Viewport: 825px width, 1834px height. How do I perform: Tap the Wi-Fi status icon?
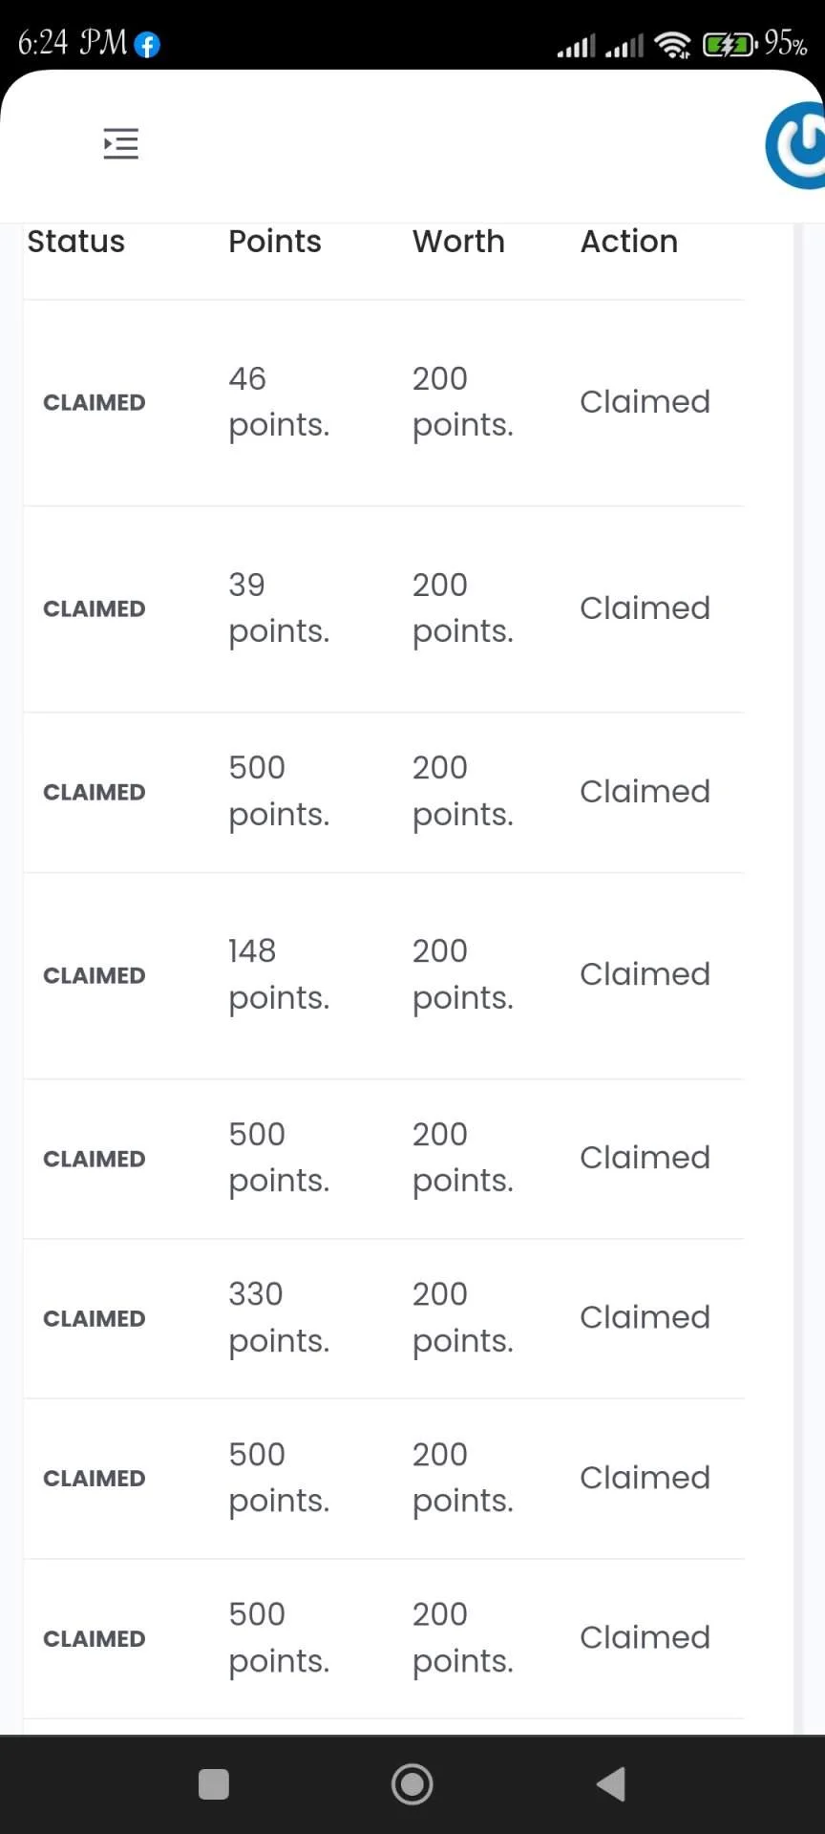[x=674, y=44]
